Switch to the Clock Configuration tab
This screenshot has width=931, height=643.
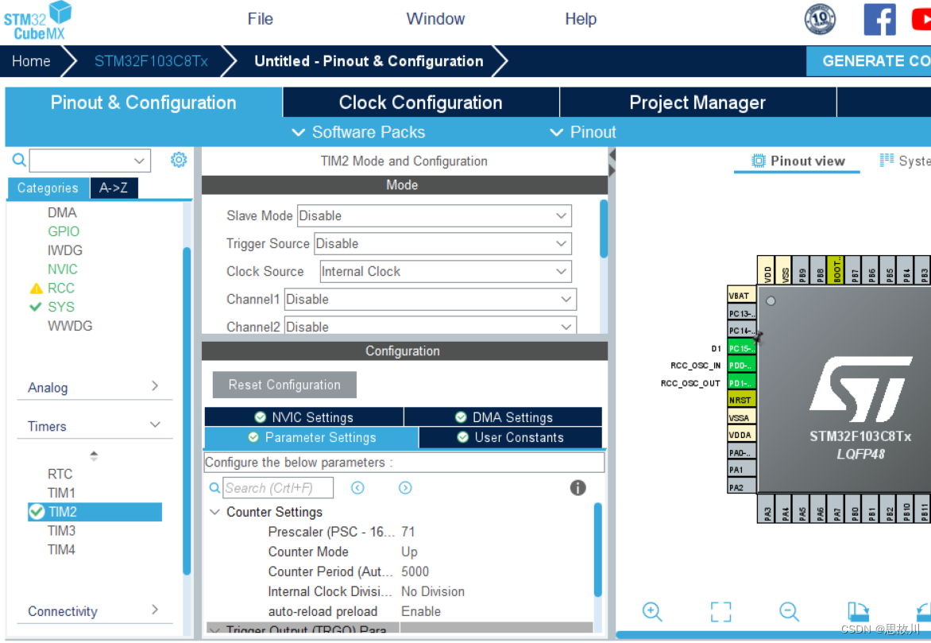[x=421, y=103]
